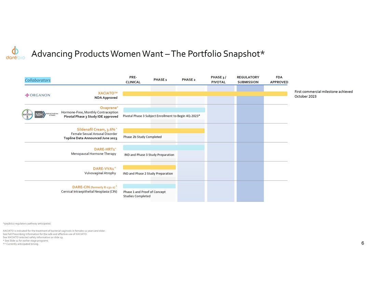
Task: Click the XACIATO product name
Action: [108, 93]
